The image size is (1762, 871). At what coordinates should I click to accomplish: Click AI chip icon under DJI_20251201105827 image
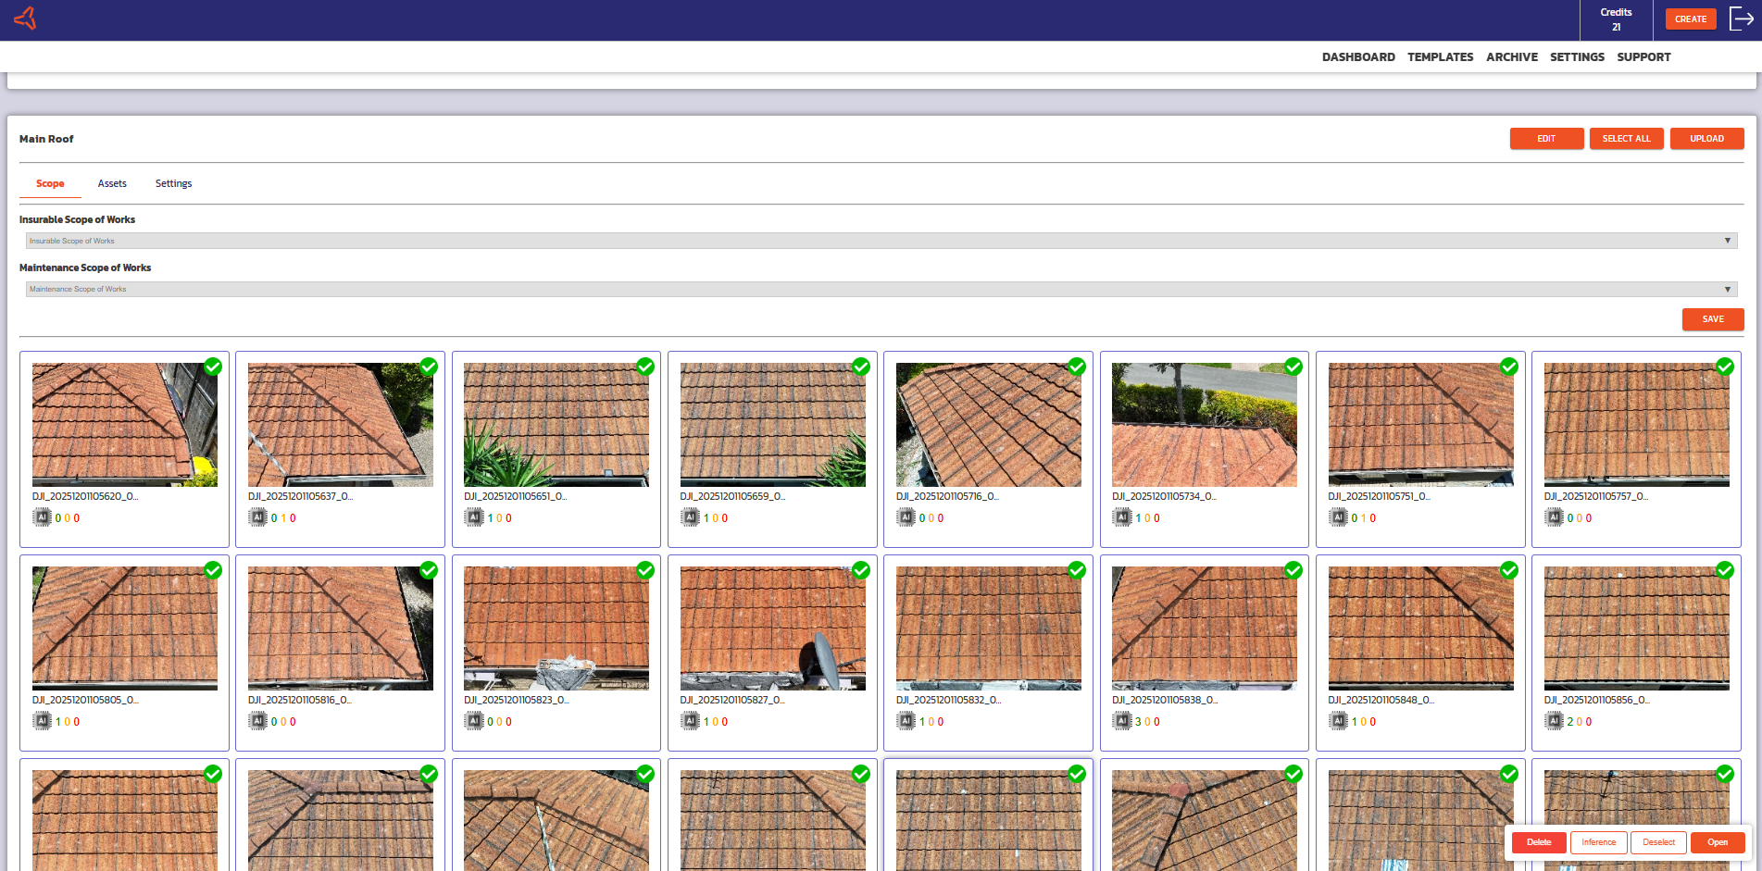tap(690, 721)
